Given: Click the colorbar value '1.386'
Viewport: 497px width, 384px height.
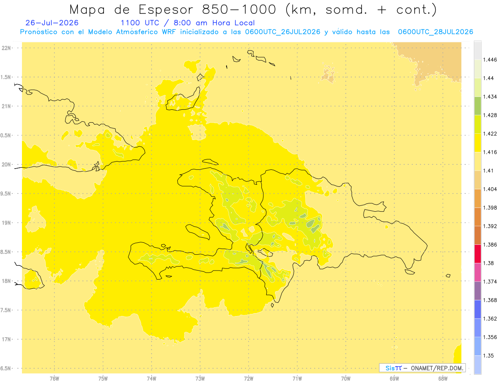Looking at the screenshot, I should pos(490,244).
